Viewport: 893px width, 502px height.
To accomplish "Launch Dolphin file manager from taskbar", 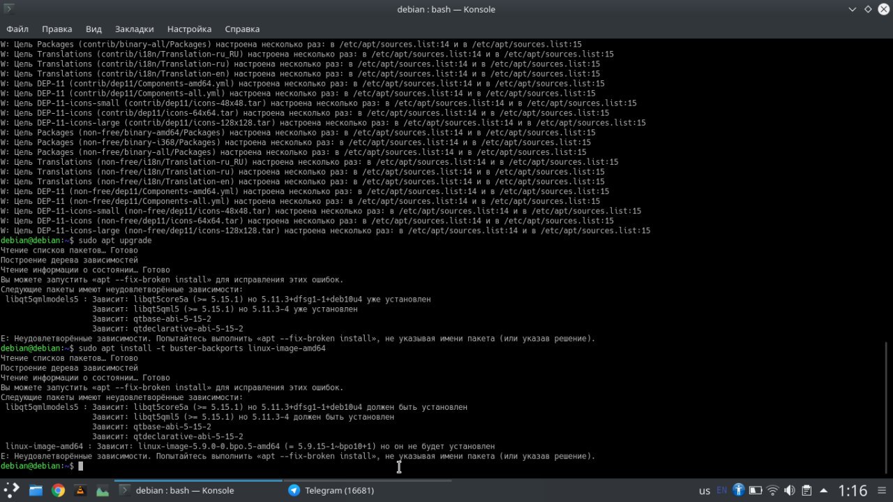I will pos(36,490).
